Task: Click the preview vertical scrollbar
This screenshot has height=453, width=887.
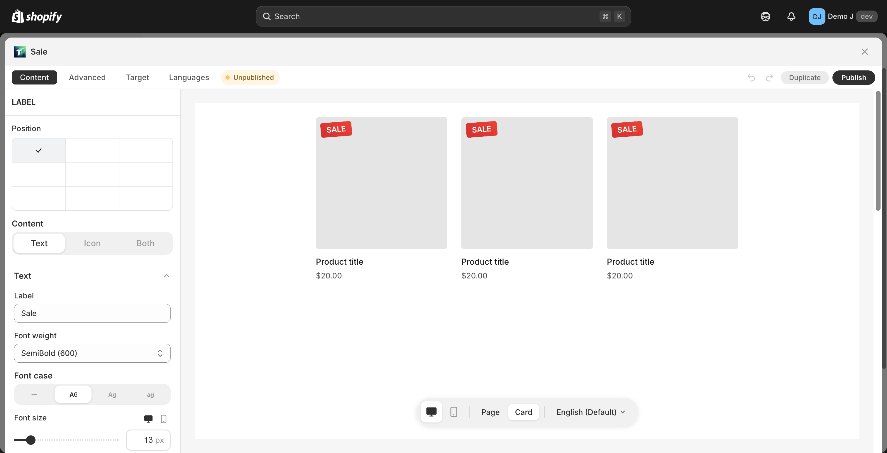Action: 878,151
